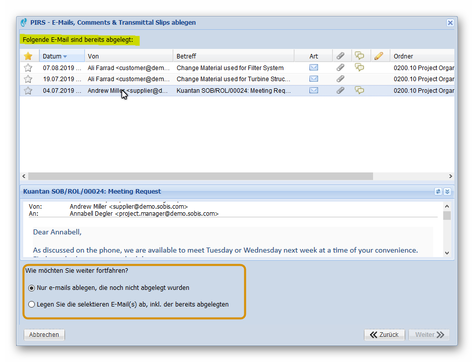This screenshot has width=474, height=362.
Task: Collapse the email preview panel
Action: (x=447, y=192)
